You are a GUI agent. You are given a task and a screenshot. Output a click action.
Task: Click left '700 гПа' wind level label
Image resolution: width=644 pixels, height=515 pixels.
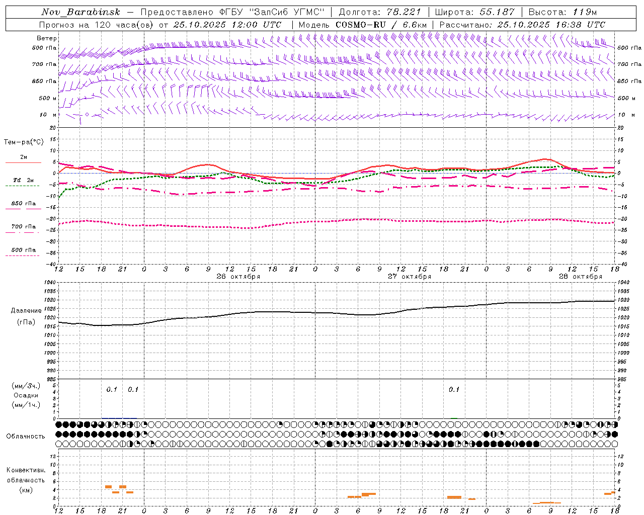44,64
